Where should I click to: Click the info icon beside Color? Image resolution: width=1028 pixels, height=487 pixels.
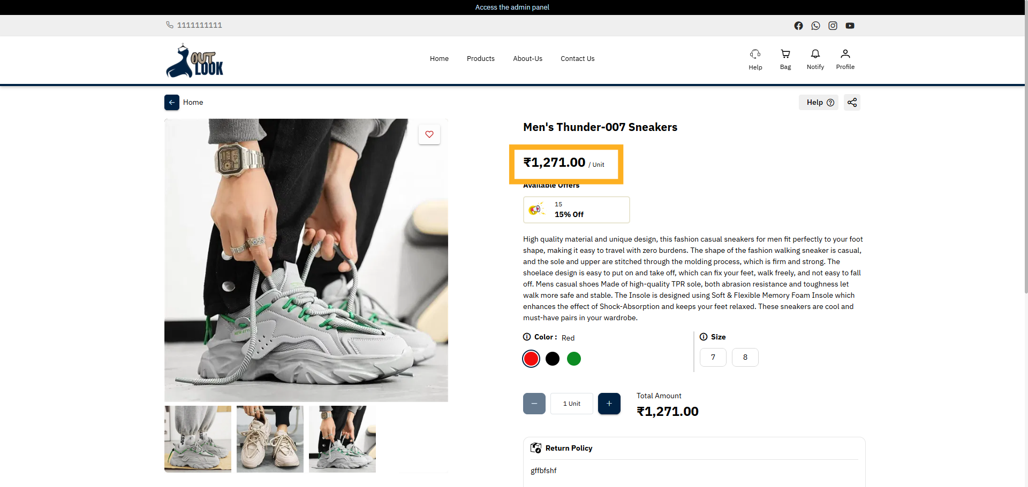[526, 337]
